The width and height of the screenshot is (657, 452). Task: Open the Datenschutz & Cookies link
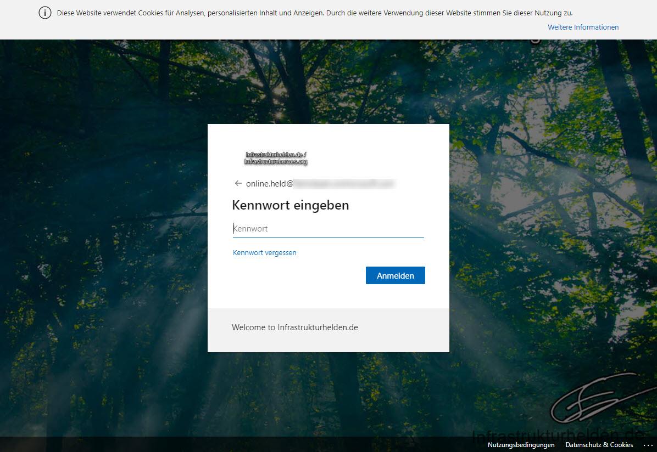[x=599, y=445]
